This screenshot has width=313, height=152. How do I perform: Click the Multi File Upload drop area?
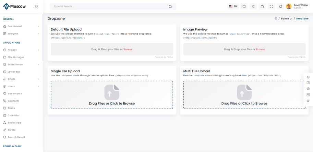[244, 95]
